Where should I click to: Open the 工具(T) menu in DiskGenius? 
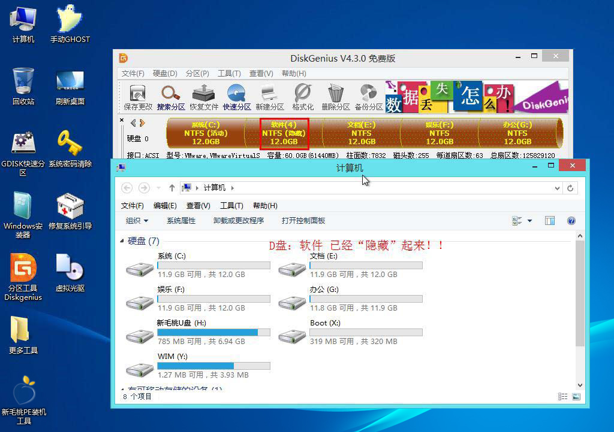[229, 74]
